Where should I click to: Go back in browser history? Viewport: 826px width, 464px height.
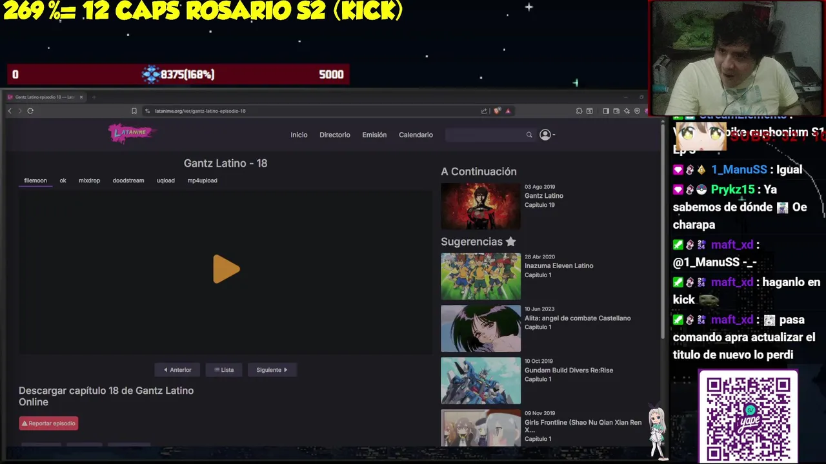pyautogui.click(x=10, y=111)
